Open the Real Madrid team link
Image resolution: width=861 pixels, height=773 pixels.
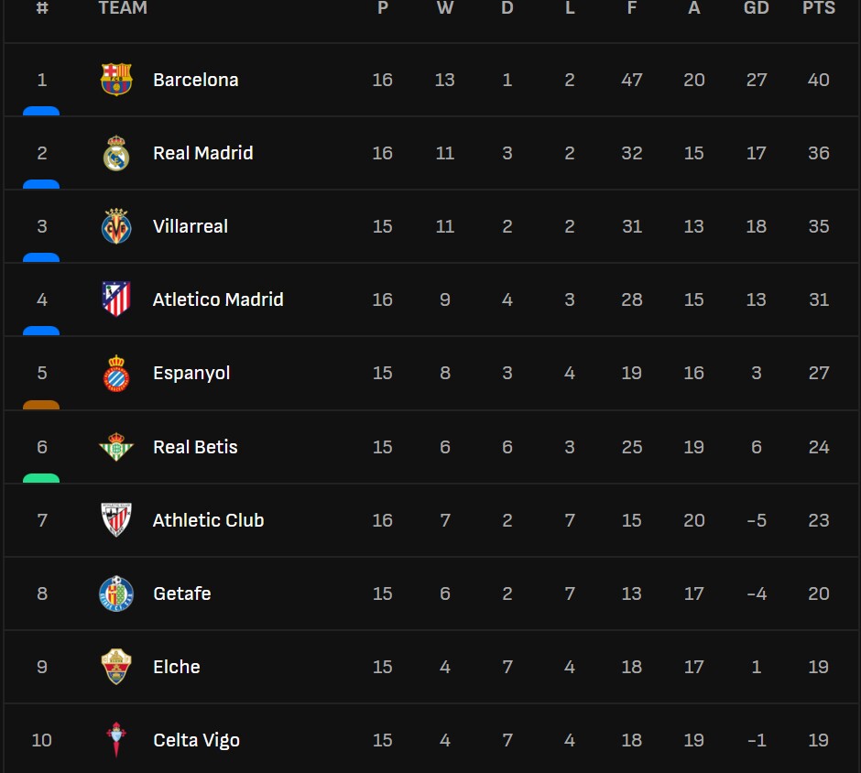coord(202,153)
